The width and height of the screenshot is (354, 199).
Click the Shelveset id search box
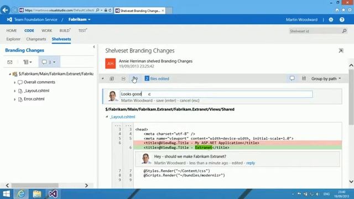click(315, 31)
